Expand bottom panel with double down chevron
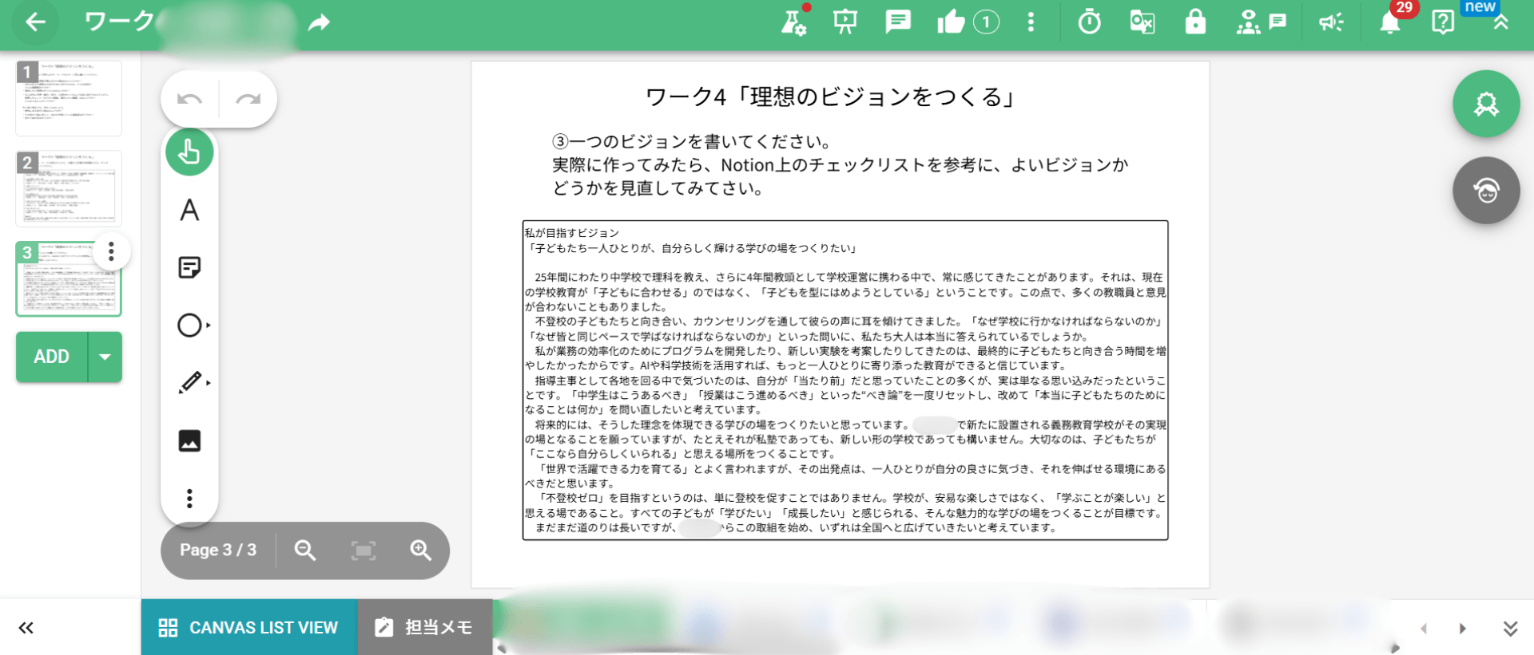This screenshot has width=1534, height=655. tap(1510, 629)
